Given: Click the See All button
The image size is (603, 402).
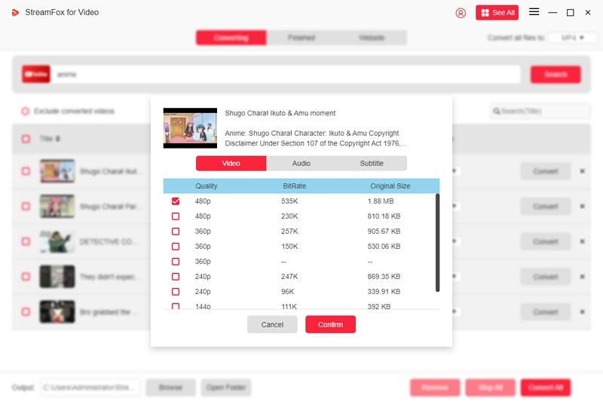Looking at the screenshot, I should [x=497, y=13].
